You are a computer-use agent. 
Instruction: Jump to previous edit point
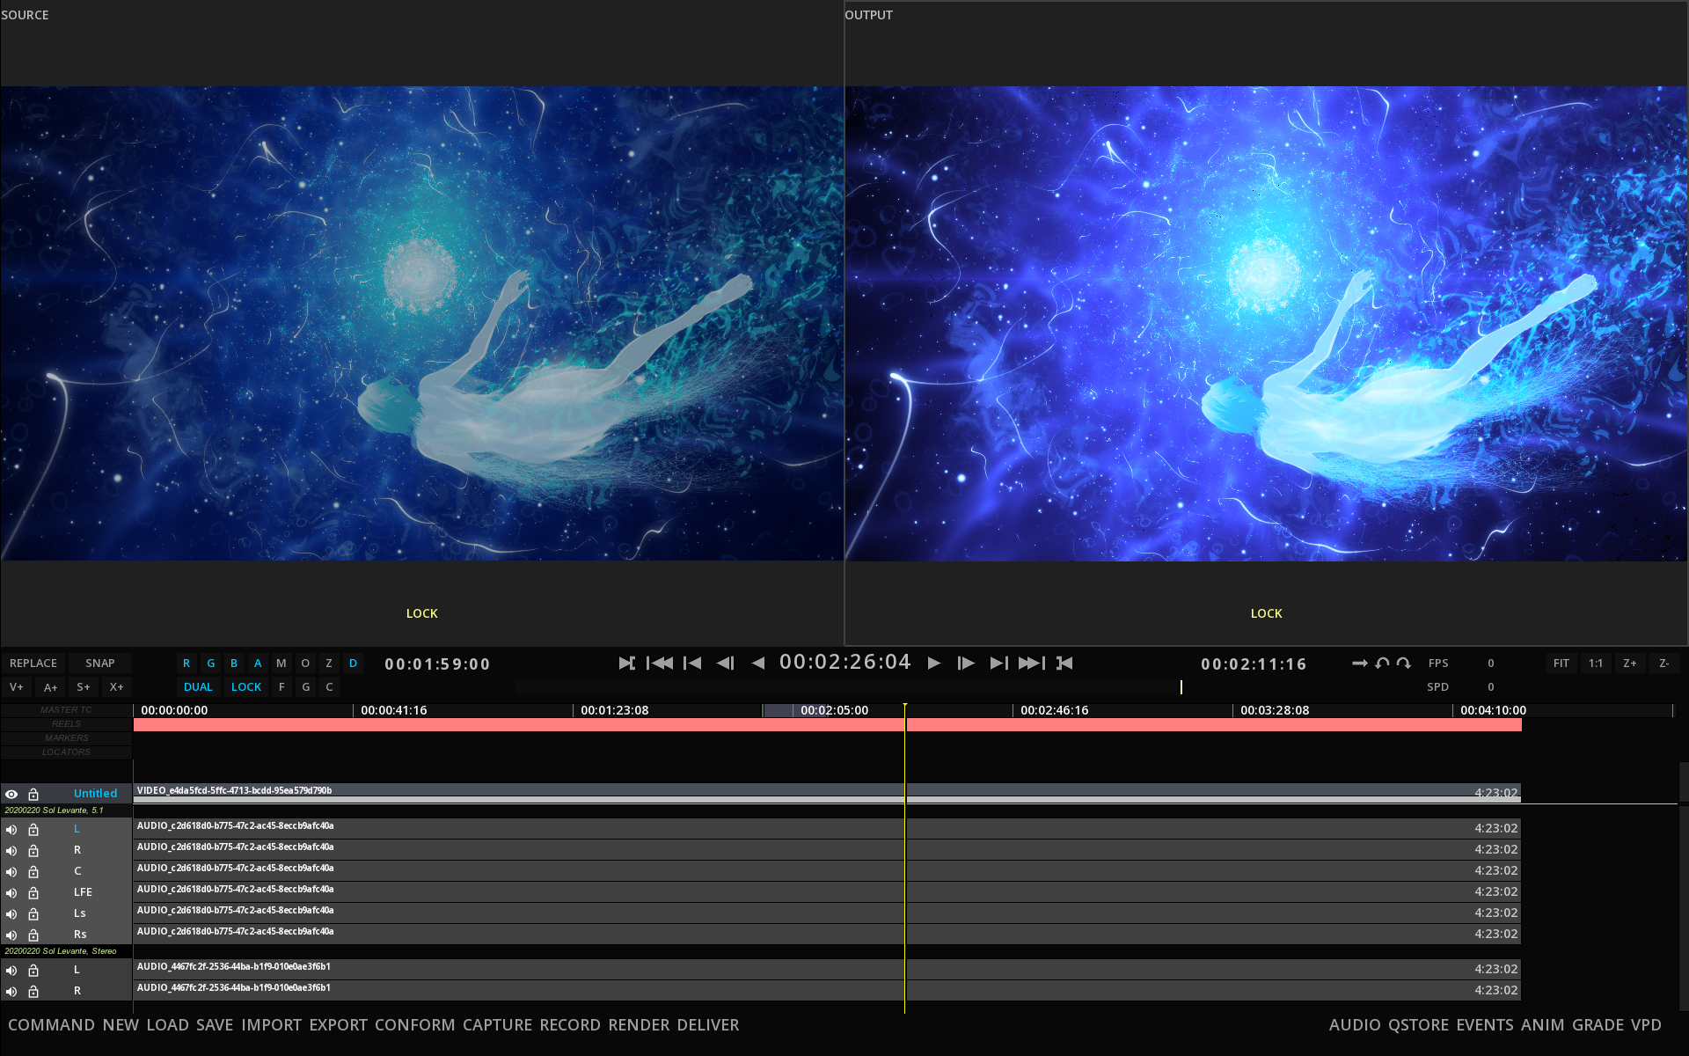692,663
